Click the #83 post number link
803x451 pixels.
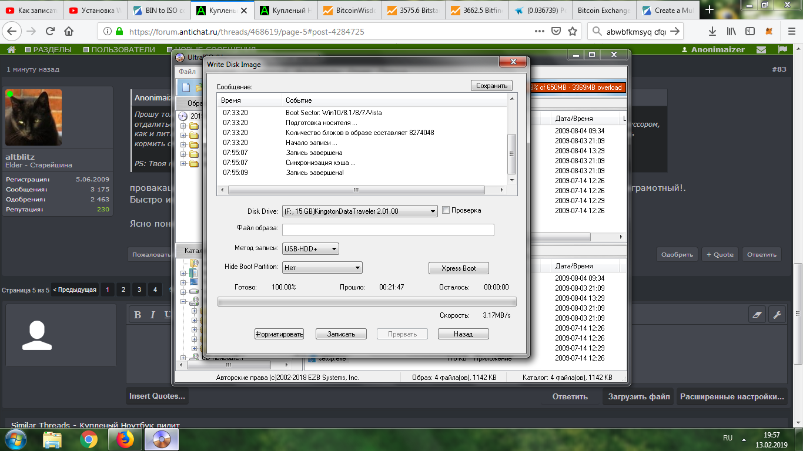click(779, 69)
